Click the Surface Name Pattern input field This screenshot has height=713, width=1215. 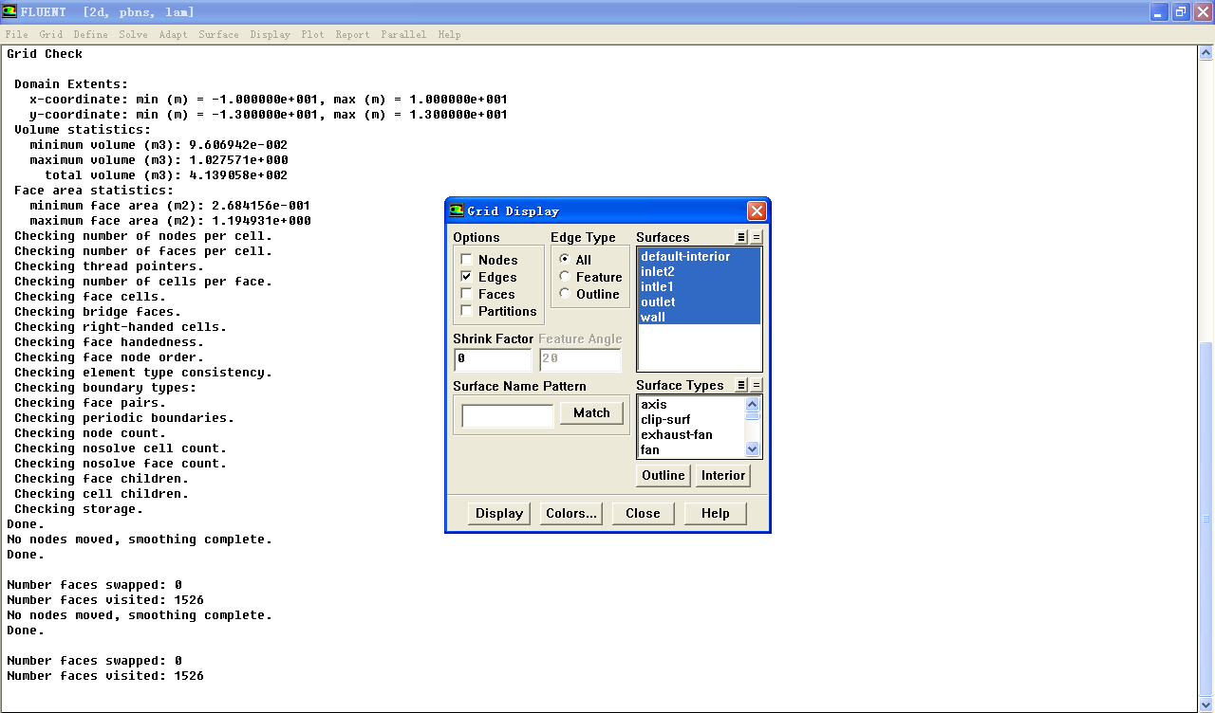point(507,415)
